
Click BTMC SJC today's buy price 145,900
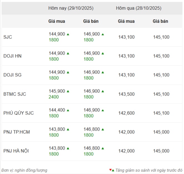click(57, 91)
